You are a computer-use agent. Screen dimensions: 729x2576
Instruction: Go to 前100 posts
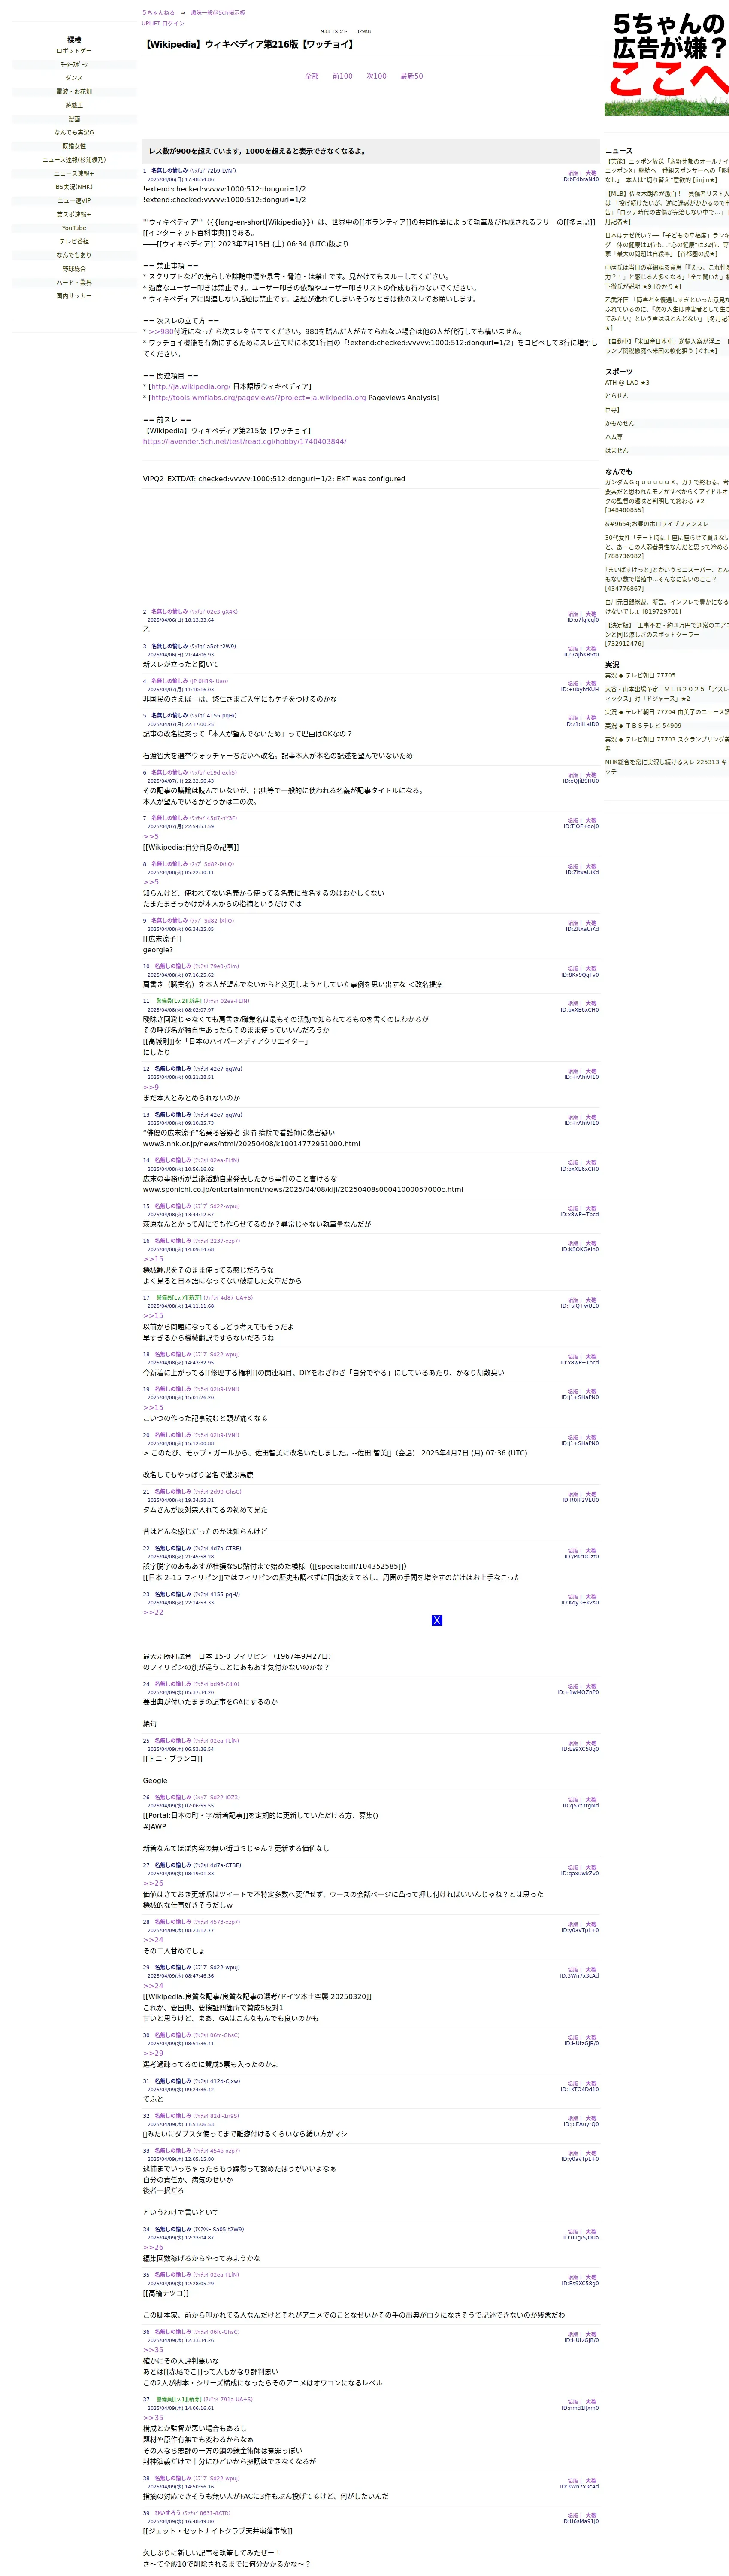click(342, 76)
